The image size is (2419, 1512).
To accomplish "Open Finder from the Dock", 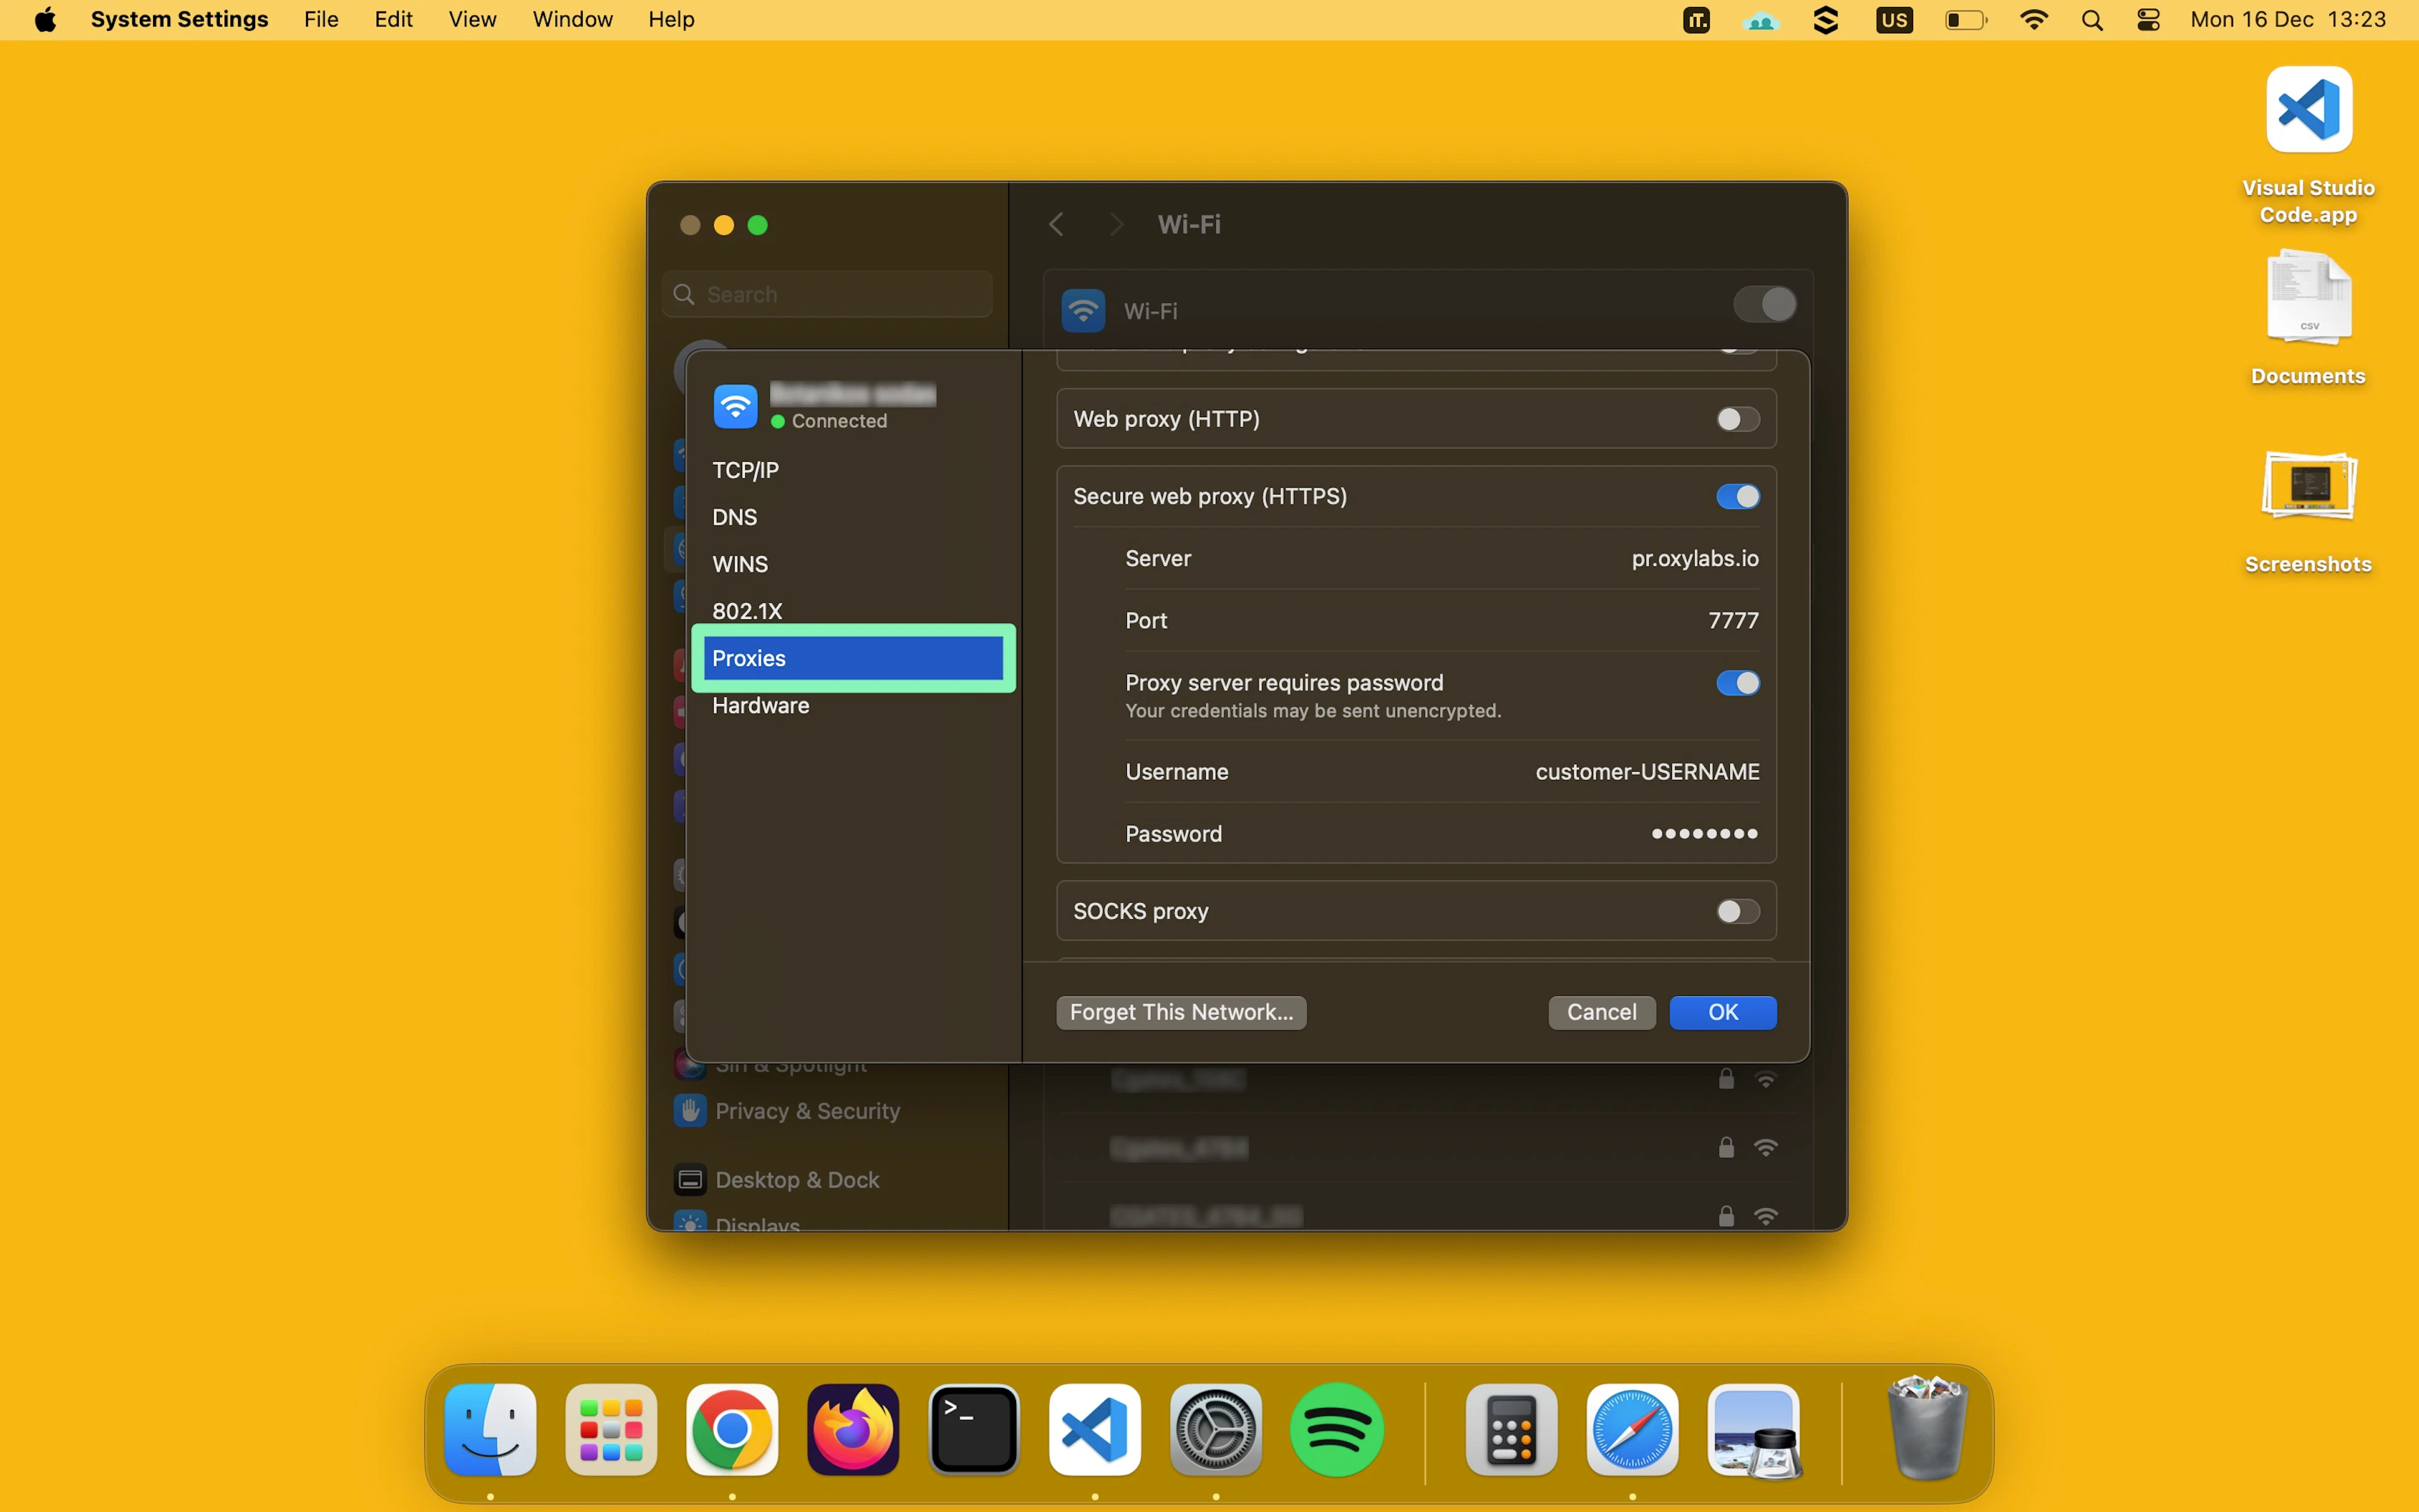I will 490,1429.
